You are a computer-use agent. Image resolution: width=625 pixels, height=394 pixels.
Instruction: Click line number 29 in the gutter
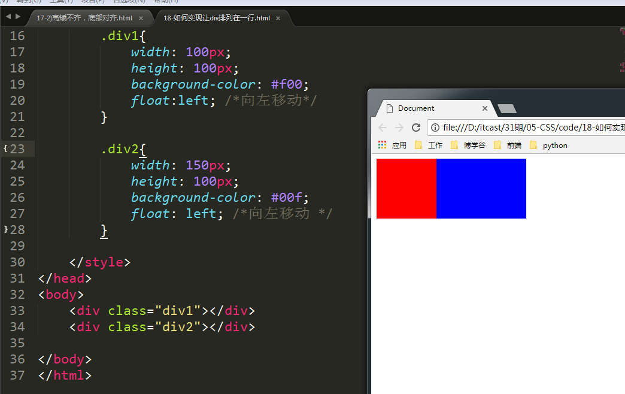[x=17, y=246]
